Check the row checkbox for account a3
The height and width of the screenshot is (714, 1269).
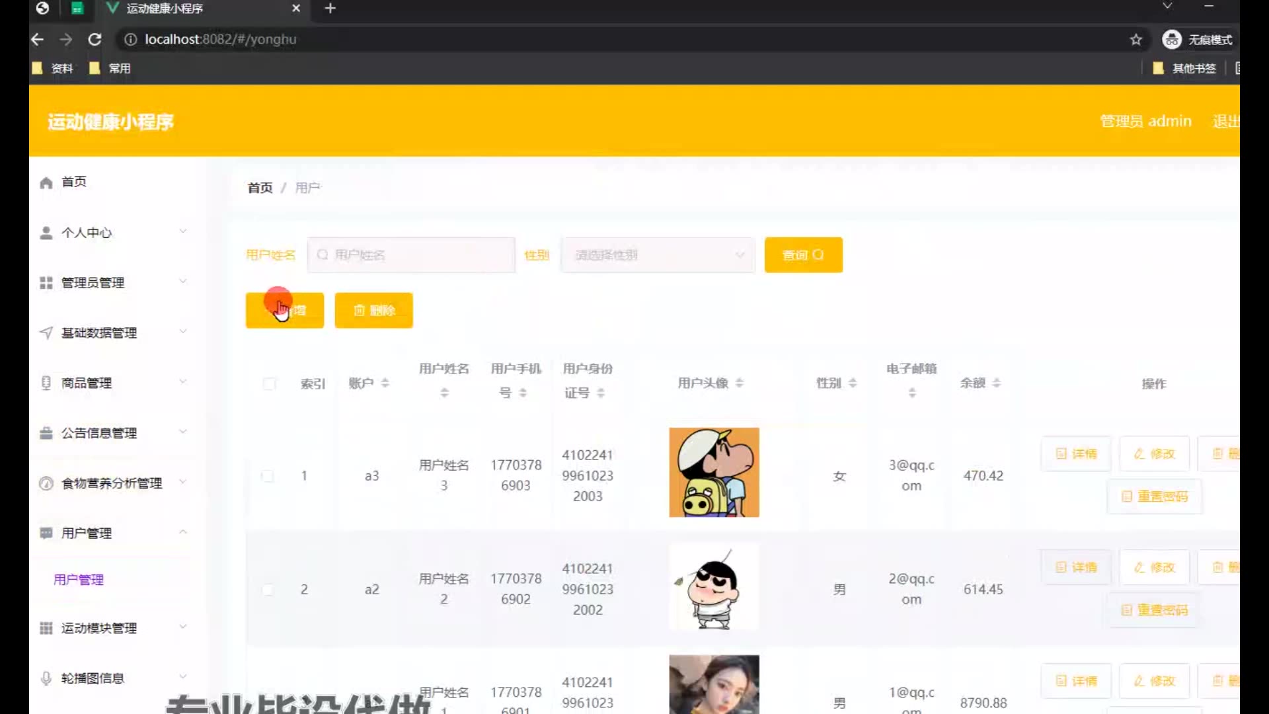click(x=268, y=476)
